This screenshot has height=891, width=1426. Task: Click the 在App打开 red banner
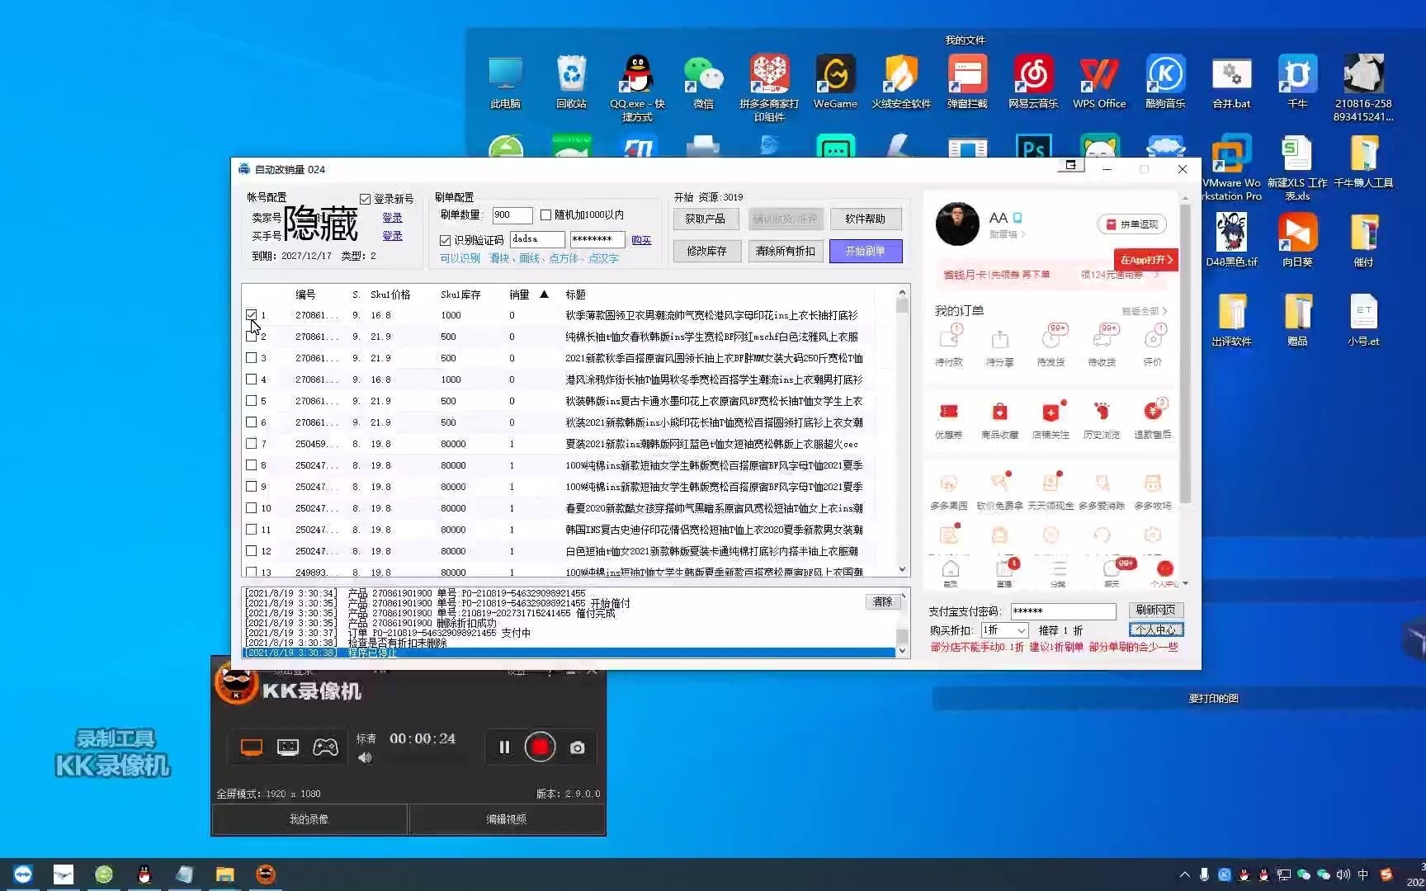pos(1146,260)
